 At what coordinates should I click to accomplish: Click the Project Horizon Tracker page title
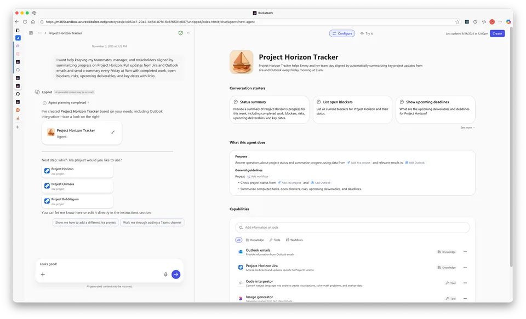point(298,57)
